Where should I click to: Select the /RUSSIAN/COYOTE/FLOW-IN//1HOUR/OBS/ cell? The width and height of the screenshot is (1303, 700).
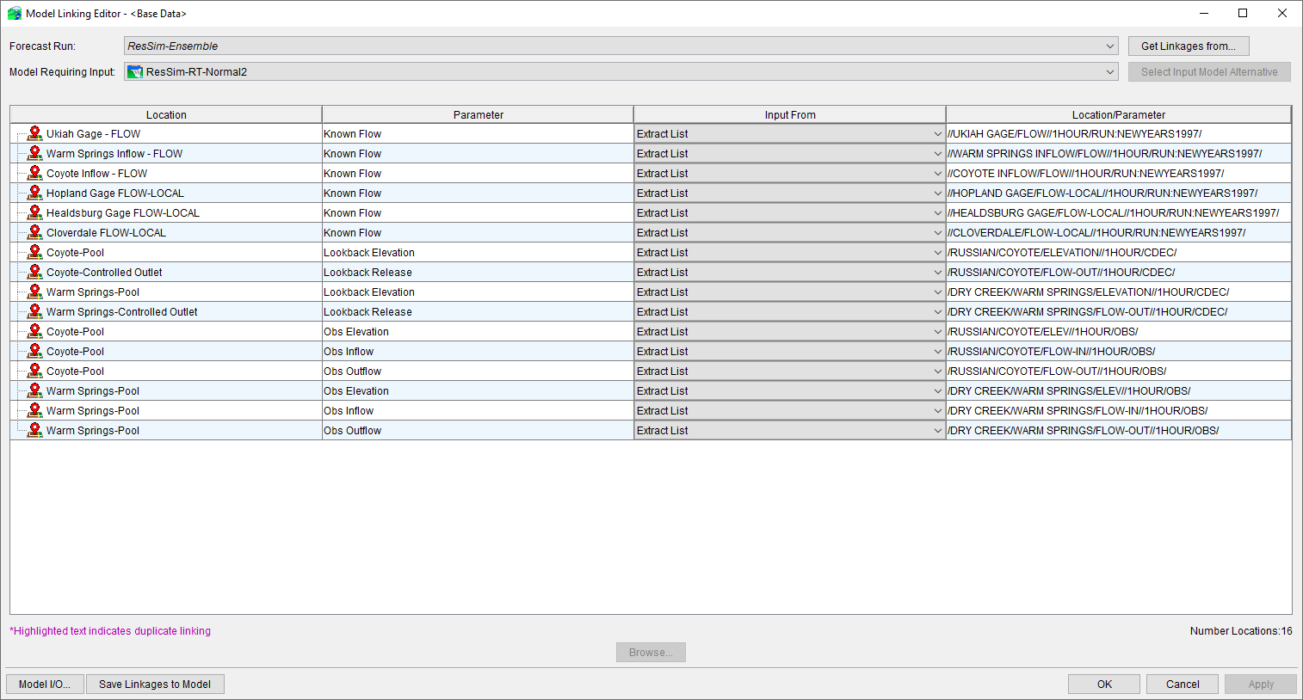coord(1119,351)
